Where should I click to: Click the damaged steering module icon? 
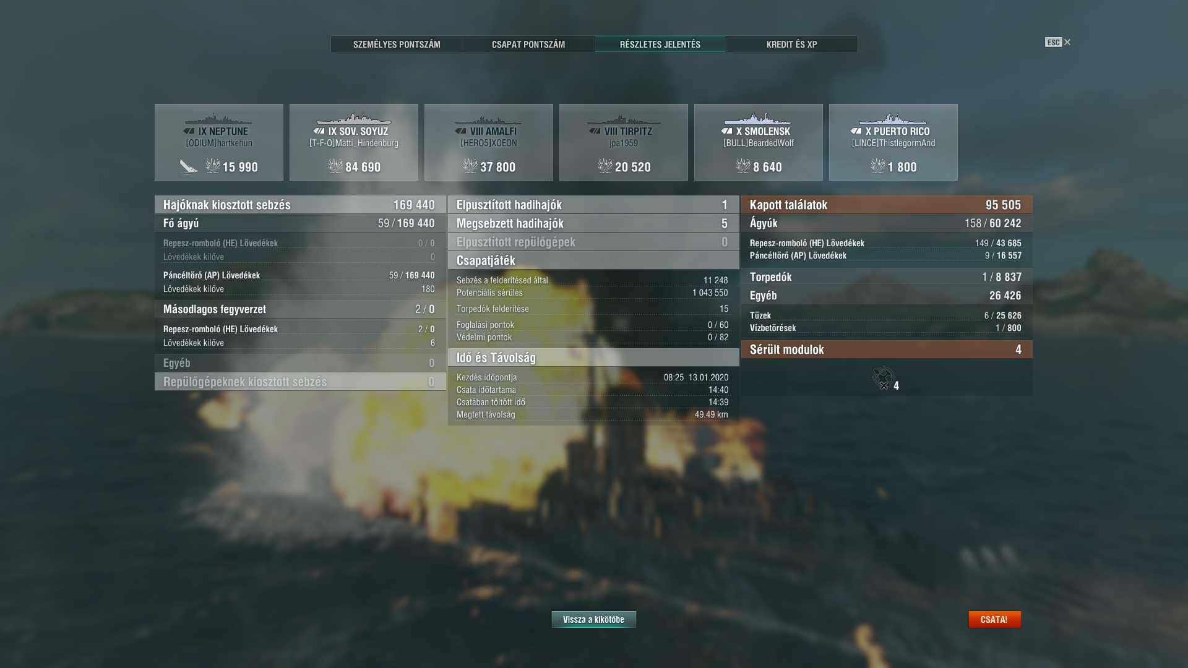884,377
